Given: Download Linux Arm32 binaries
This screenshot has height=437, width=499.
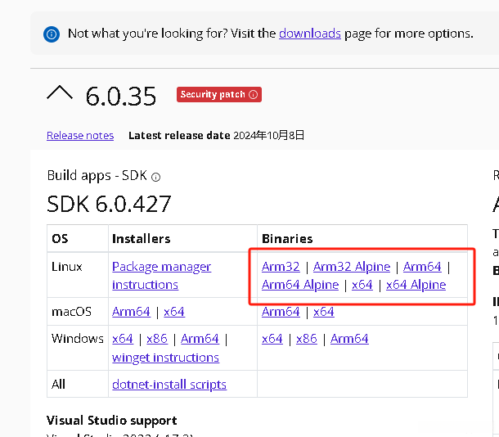Looking at the screenshot, I should [x=281, y=267].
